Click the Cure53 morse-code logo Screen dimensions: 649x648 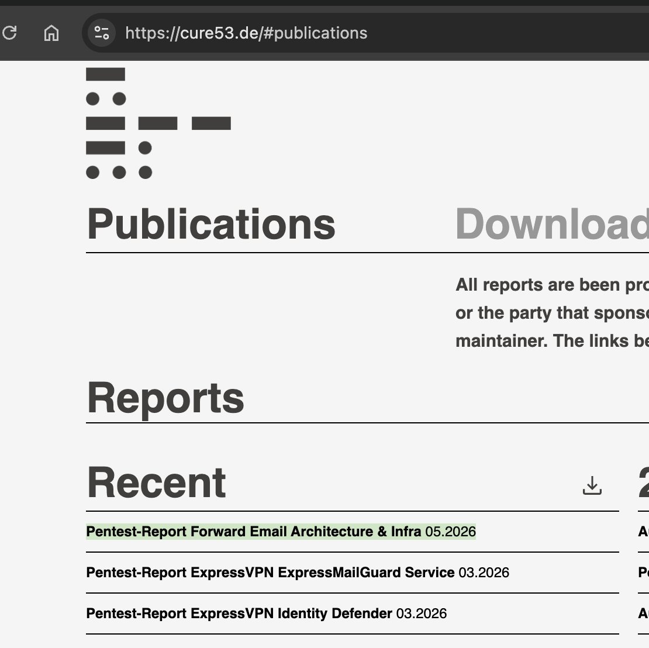tap(158, 123)
